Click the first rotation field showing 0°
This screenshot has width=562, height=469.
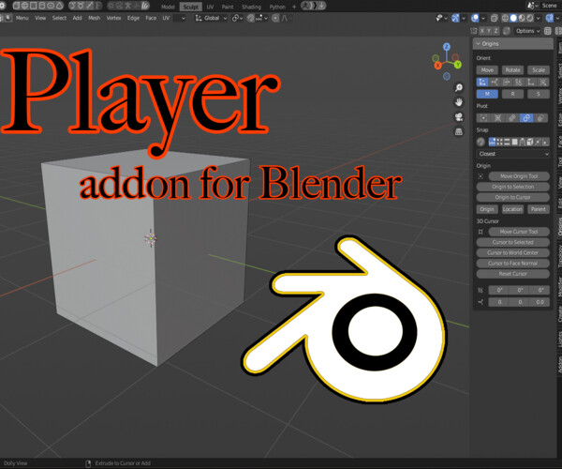click(499, 290)
